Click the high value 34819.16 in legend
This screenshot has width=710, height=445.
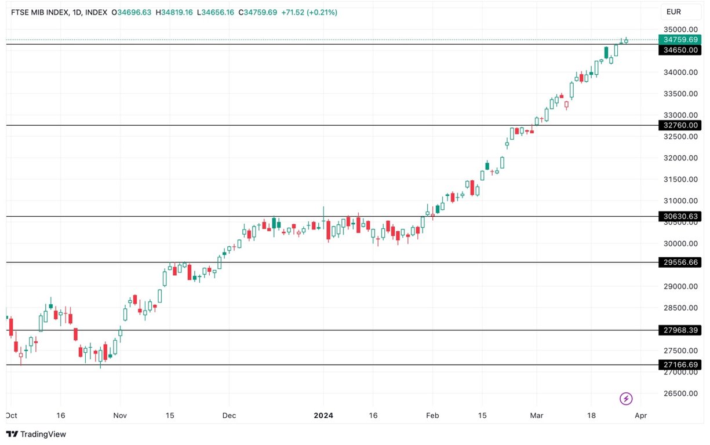pos(175,11)
